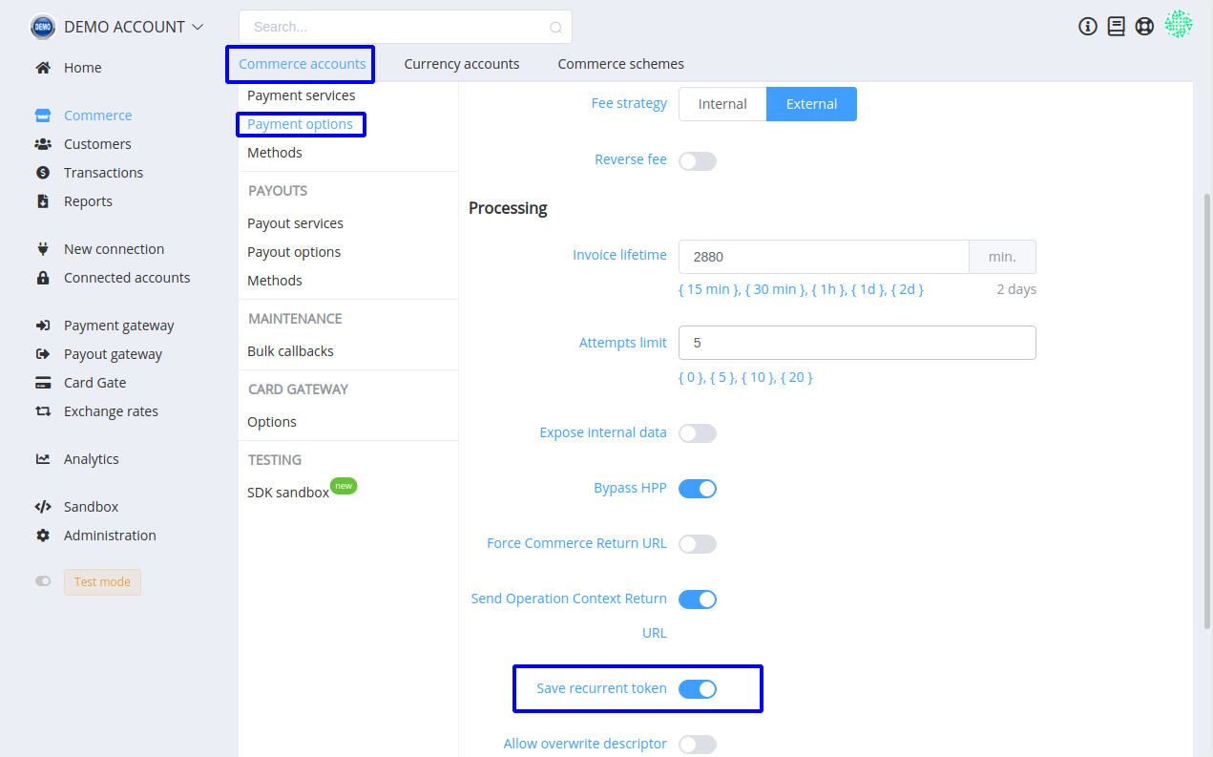The image size is (1213, 757).
Task: Open Payout options in submenu
Action: point(294,252)
